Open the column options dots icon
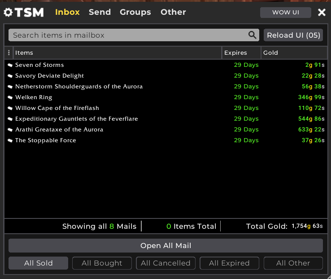The height and width of the screenshot is (279, 331). [9, 52]
